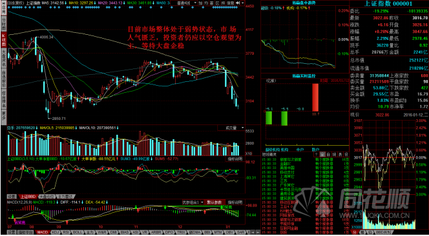Click the 设 settings icon above alerts list

point(346,154)
